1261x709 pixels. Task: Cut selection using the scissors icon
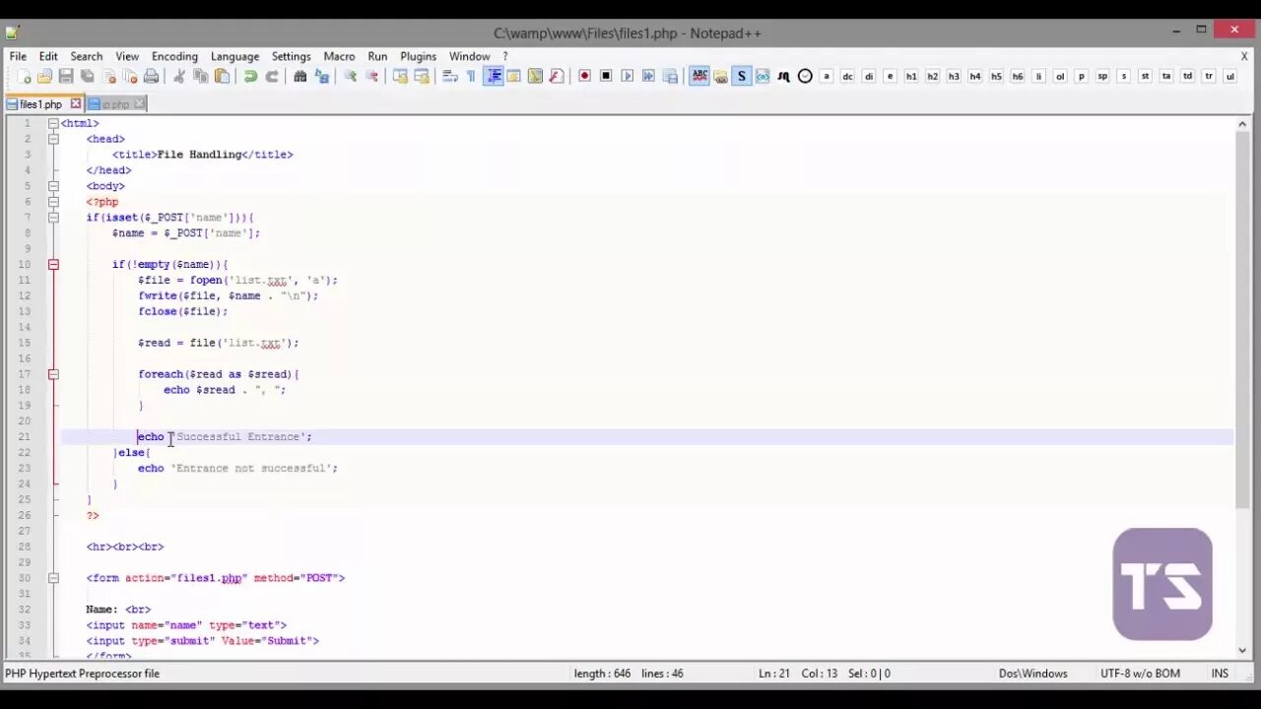click(x=179, y=76)
